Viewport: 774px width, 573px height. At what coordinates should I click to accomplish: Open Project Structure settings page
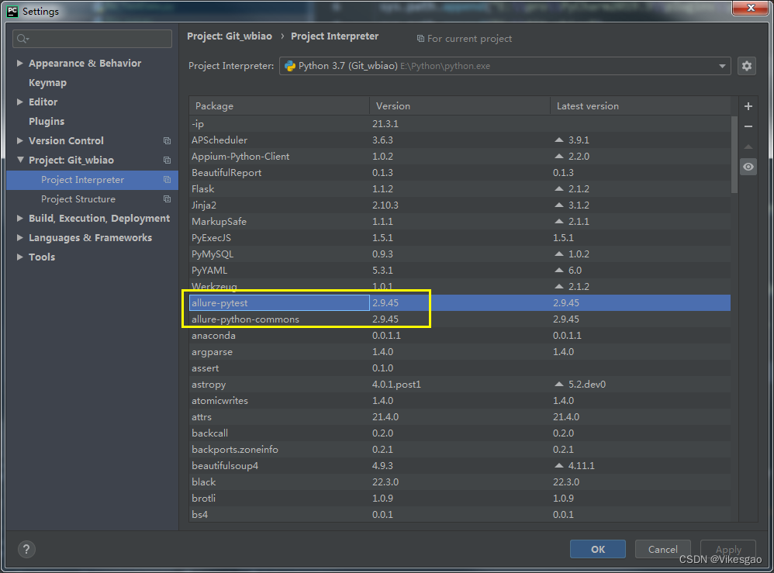coord(92,199)
